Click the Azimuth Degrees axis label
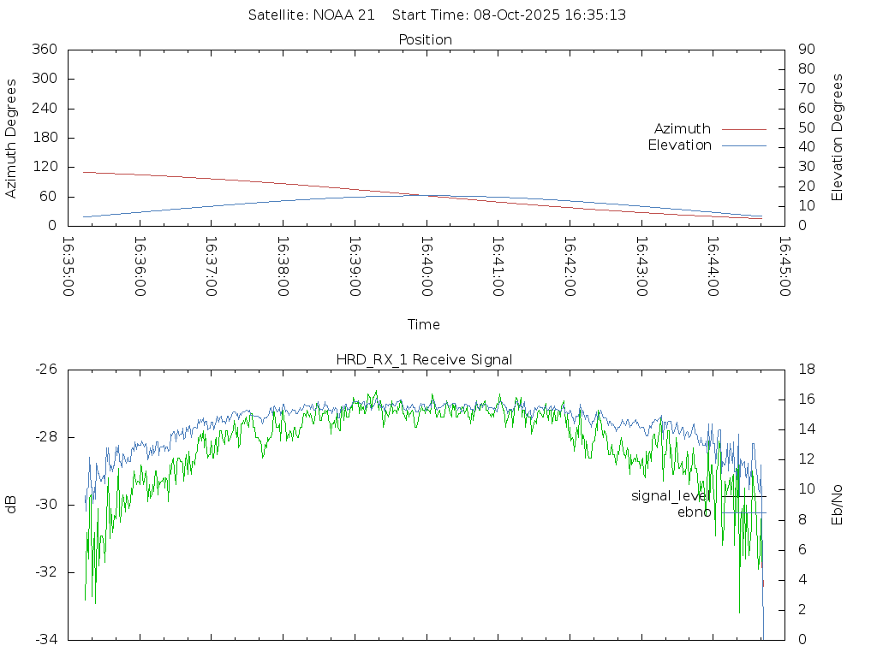This screenshot has height=657, width=877. pos(11,138)
